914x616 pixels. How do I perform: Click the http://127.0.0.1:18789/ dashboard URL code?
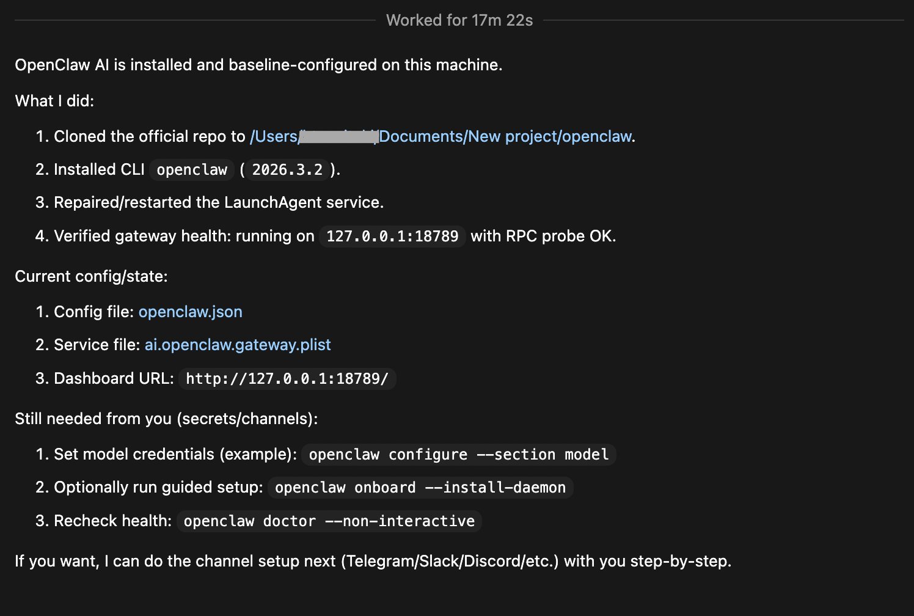coord(287,379)
